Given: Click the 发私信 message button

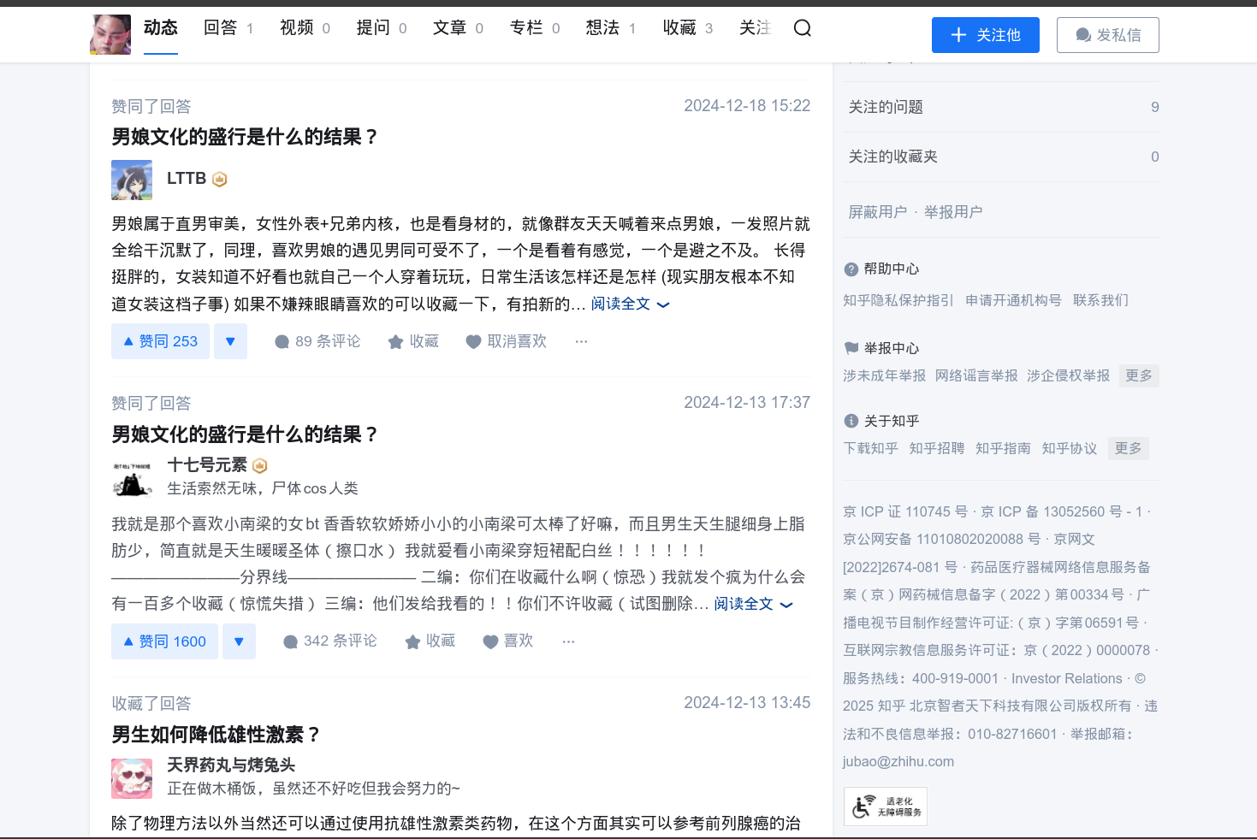Looking at the screenshot, I should 1107,35.
